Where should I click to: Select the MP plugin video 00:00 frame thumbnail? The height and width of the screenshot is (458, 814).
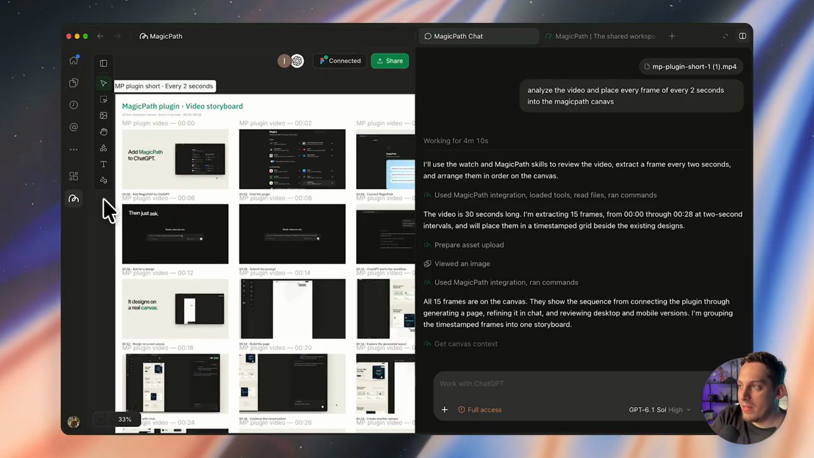[175, 159]
